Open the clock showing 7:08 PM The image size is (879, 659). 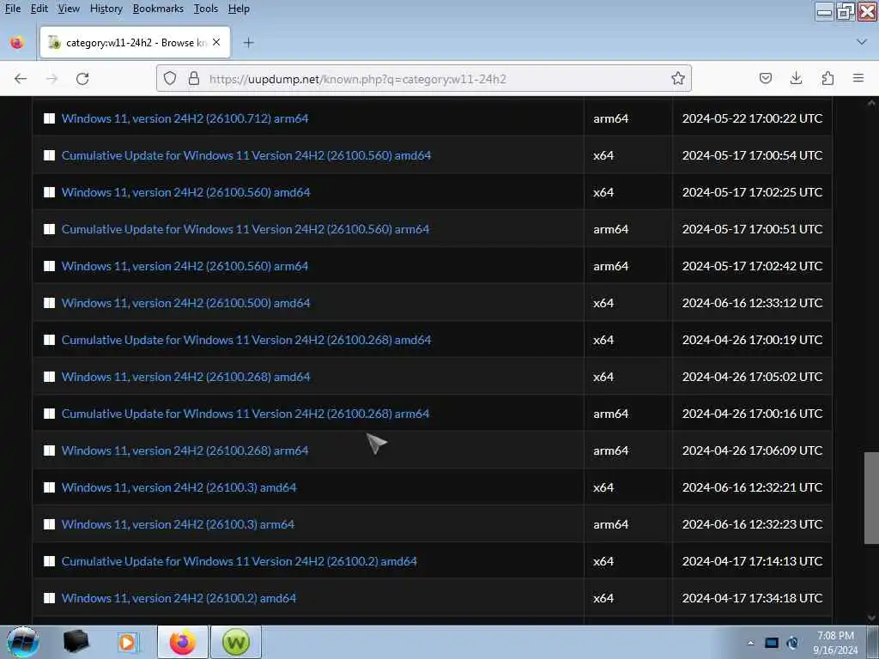click(835, 643)
